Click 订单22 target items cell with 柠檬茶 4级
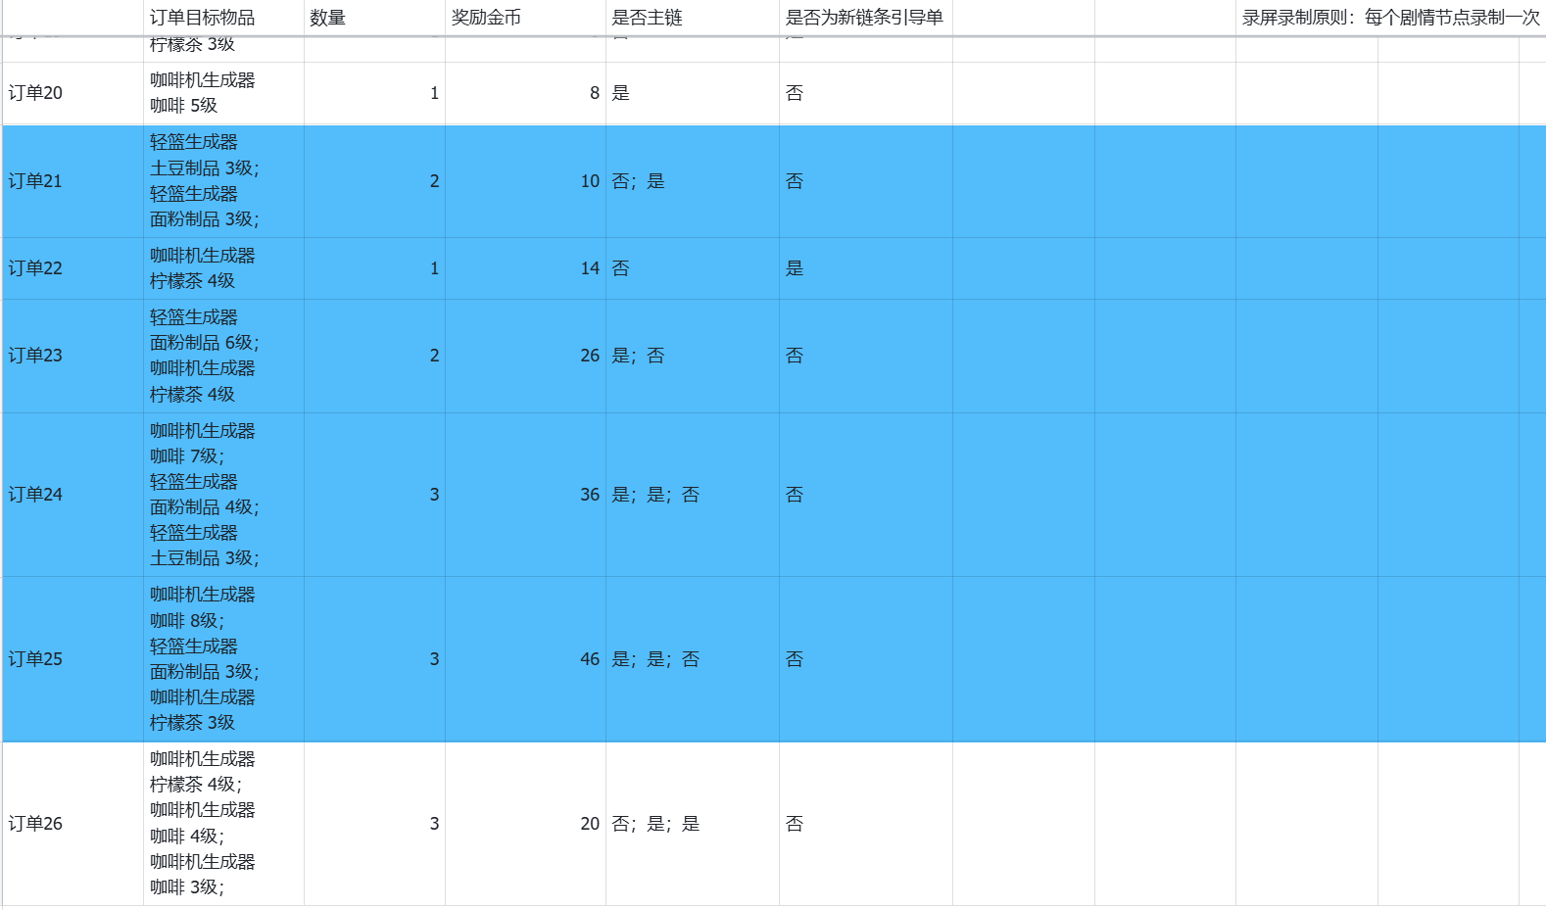The image size is (1546, 910). [x=223, y=268]
